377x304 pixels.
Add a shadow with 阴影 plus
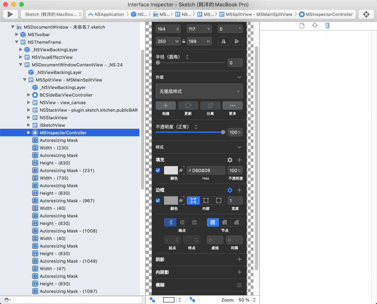coord(239,259)
